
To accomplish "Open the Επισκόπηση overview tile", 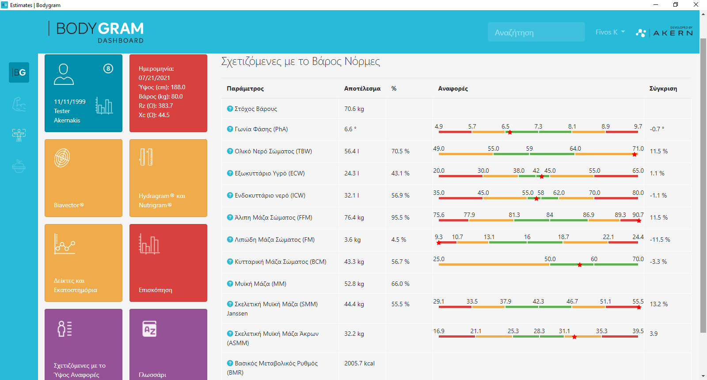I will (x=168, y=263).
